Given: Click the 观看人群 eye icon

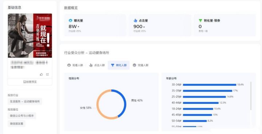Looking at the screenshot, I should click(x=69, y=65).
